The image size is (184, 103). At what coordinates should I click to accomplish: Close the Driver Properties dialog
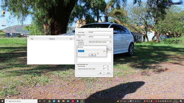pyautogui.click(x=112, y=29)
